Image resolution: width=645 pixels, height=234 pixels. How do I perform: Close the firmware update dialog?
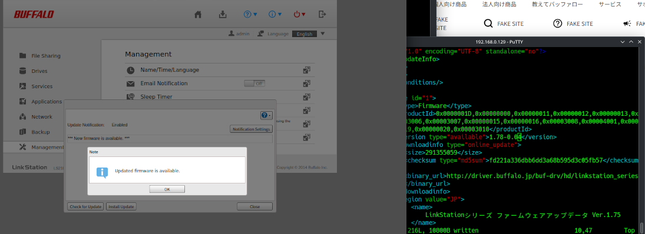(x=254, y=206)
